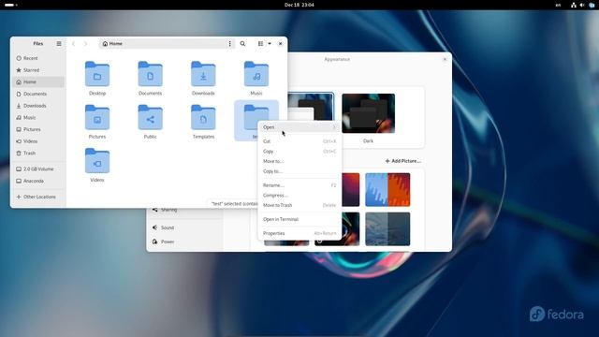This screenshot has width=599, height=337.
Task: Open Other Locations in sidebar
Action: tap(38, 197)
